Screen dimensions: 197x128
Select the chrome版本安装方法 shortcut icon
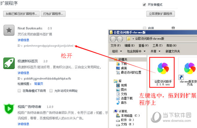tap(189, 69)
